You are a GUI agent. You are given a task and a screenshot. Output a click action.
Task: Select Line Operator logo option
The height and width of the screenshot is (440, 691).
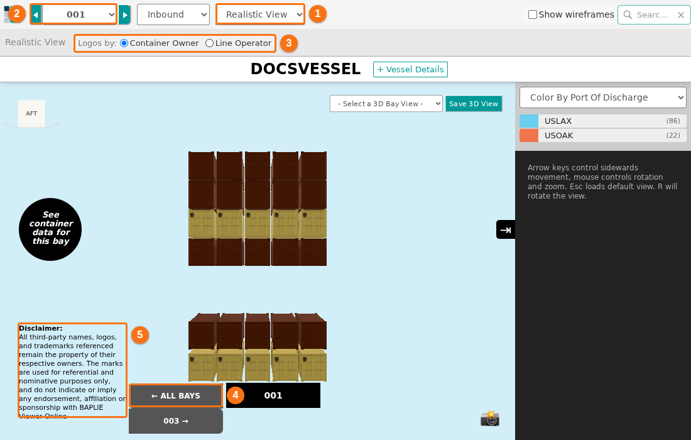pyautogui.click(x=209, y=43)
